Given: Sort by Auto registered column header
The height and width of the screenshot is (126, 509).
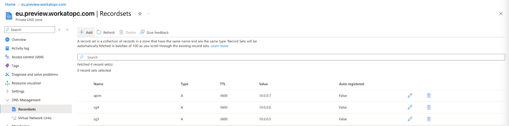Looking at the screenshot, I should (352, 84).
